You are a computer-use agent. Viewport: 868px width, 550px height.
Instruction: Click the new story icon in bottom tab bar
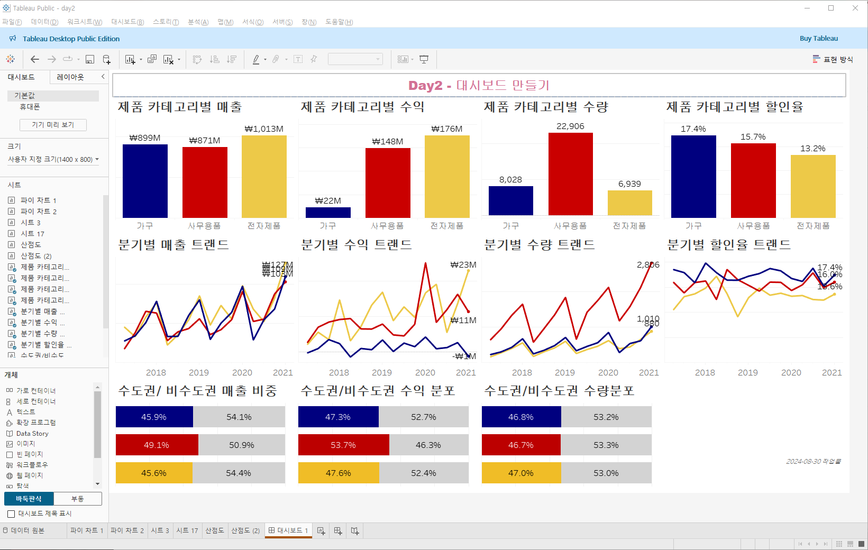pos(355,530)
